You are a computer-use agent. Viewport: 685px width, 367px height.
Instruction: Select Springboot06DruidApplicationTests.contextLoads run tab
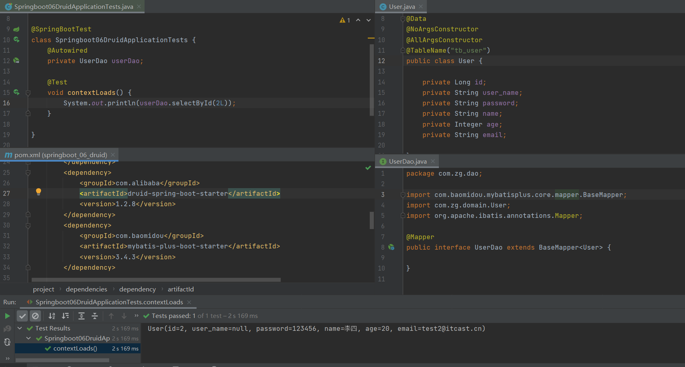click(109, 302)
